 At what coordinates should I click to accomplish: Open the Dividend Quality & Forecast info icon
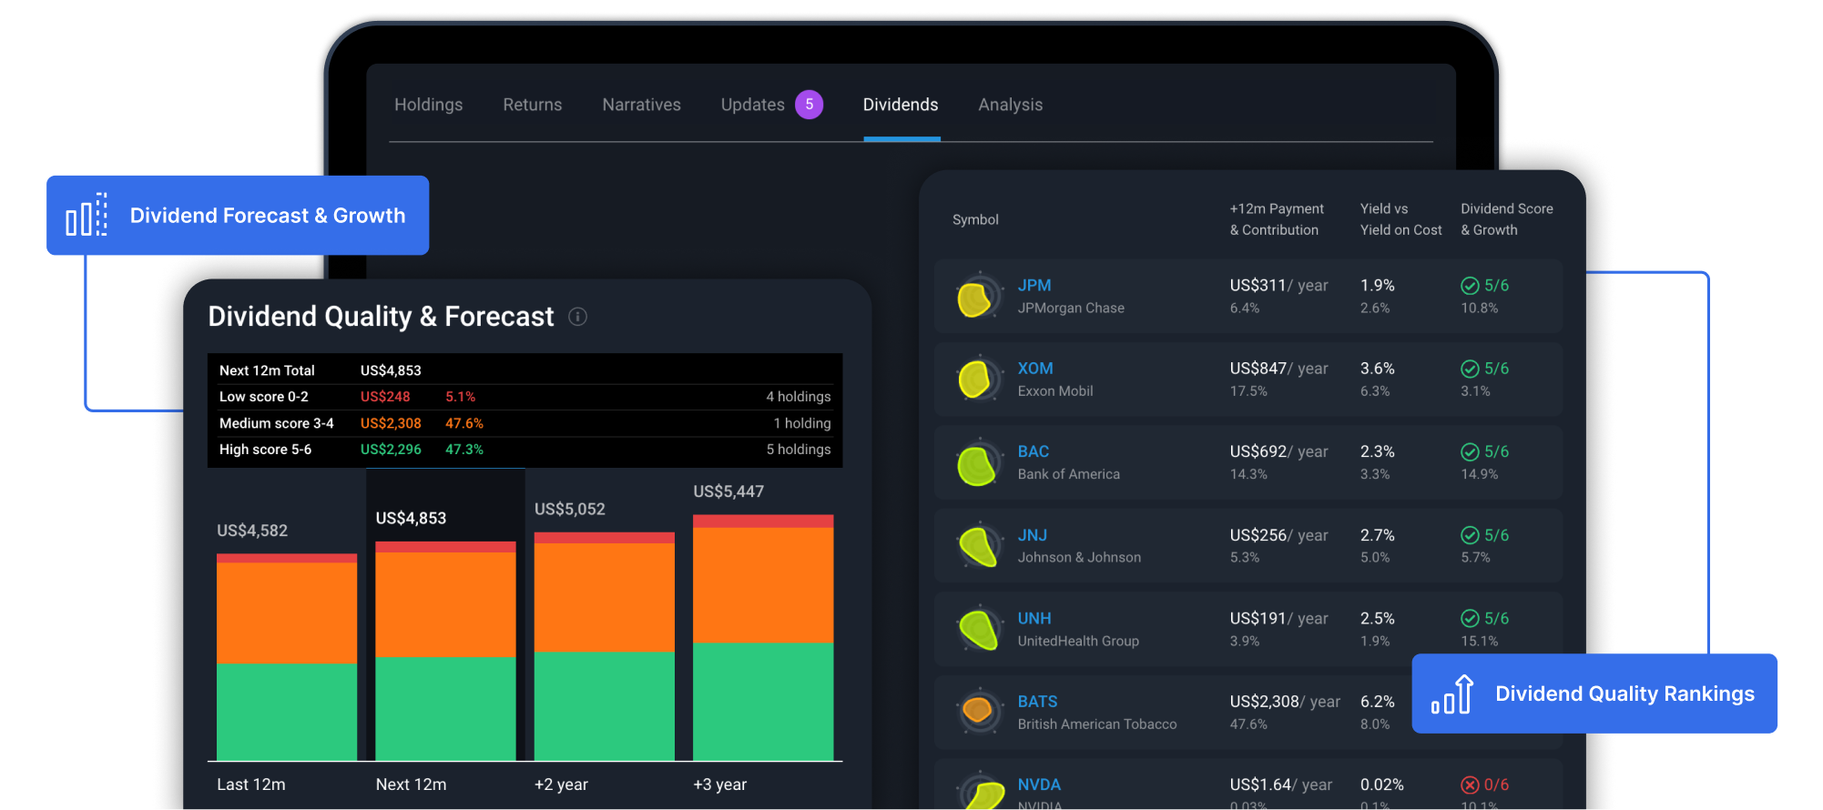[577, 317]
